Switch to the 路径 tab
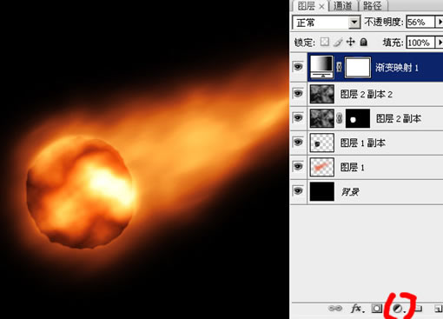Image resolution: width=443 pixels, height=319 pixels. [x=373, y=6]
